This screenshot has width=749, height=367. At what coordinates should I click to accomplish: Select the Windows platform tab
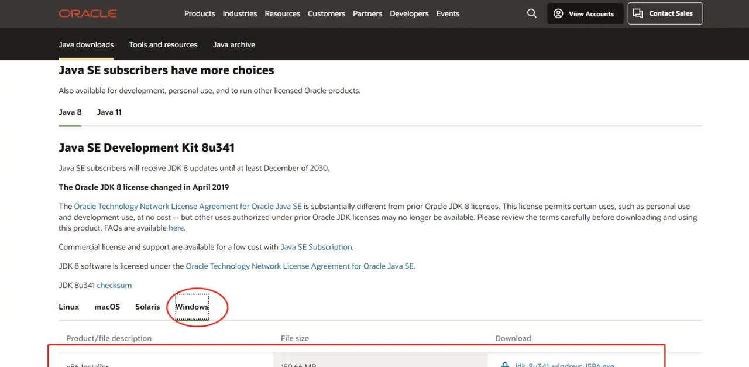tap(192, 307)
